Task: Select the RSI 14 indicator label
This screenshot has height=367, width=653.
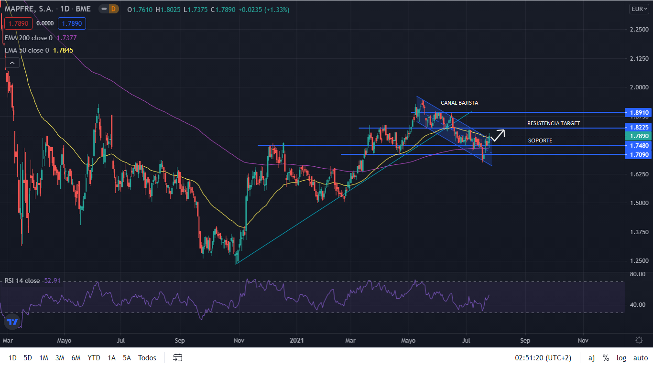Action: pyautogui.click(x=22, y=281)
